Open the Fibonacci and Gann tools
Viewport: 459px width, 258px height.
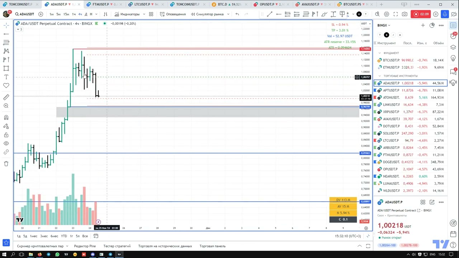[x=6, y=42]
